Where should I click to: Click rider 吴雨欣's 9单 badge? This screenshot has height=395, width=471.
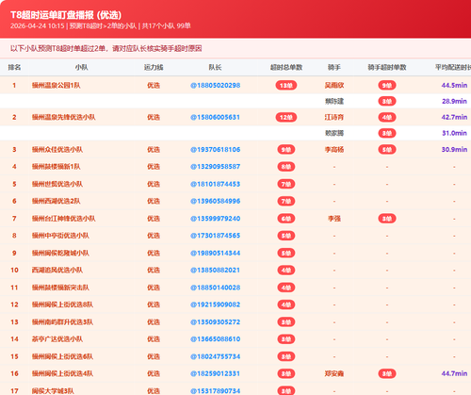[x=387, y=85]
